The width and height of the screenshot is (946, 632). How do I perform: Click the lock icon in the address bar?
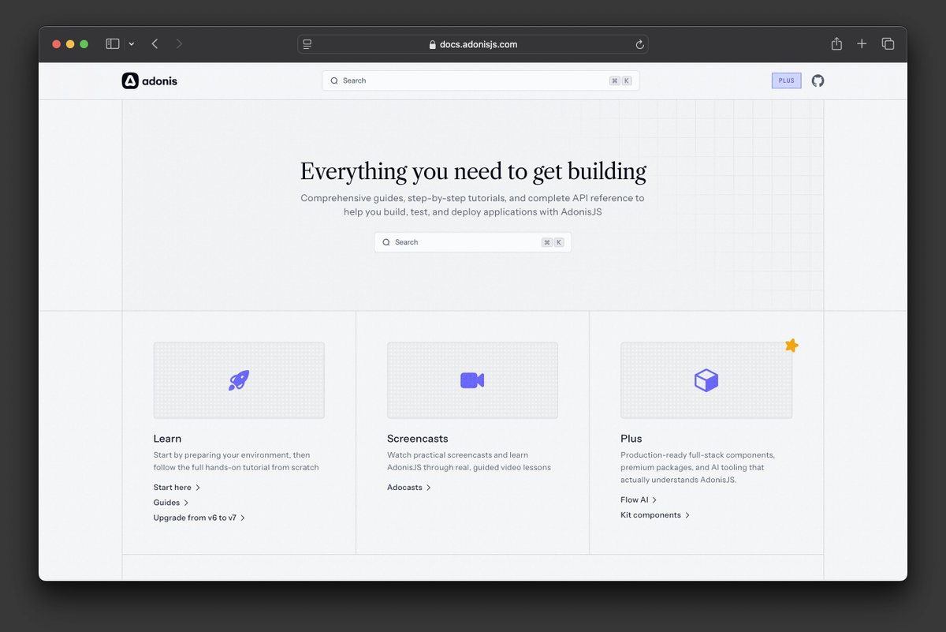pyautogui.click(x=432, y=45)
